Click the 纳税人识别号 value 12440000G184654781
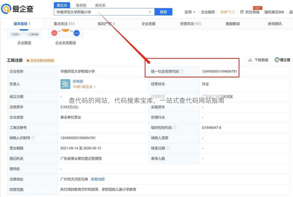This screenshot has height=197, width=293. [x=78, y=138]
